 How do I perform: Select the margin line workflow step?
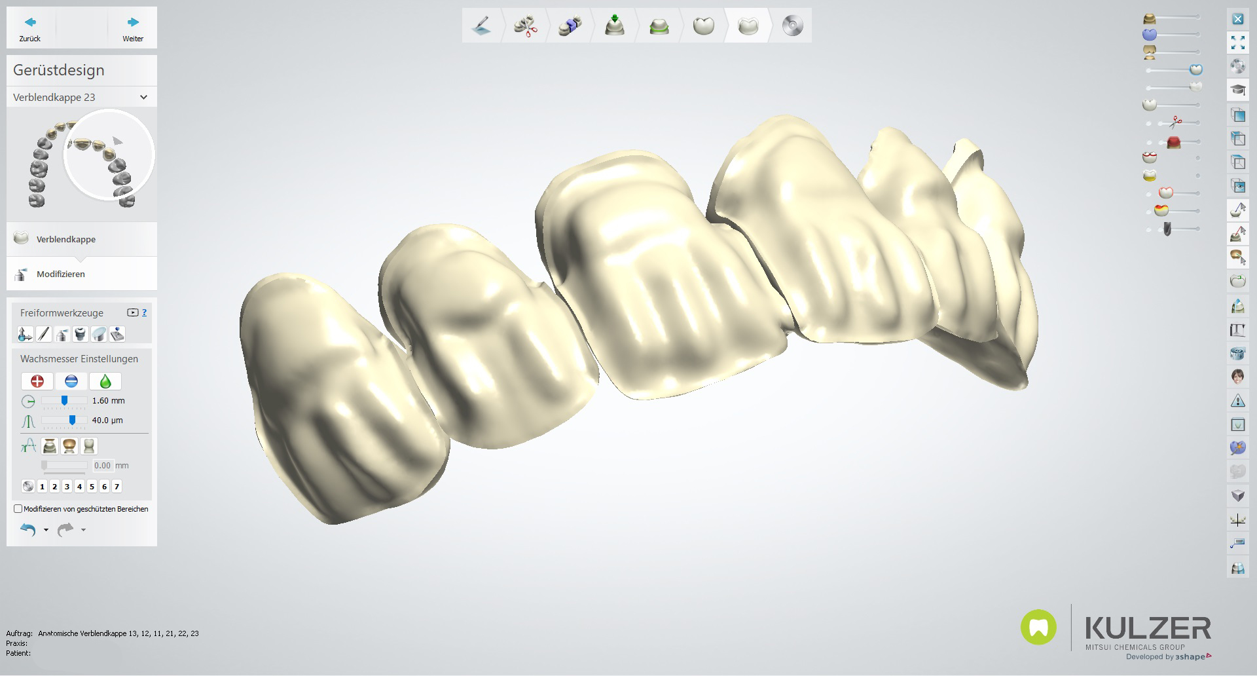[x=659, y=26]
